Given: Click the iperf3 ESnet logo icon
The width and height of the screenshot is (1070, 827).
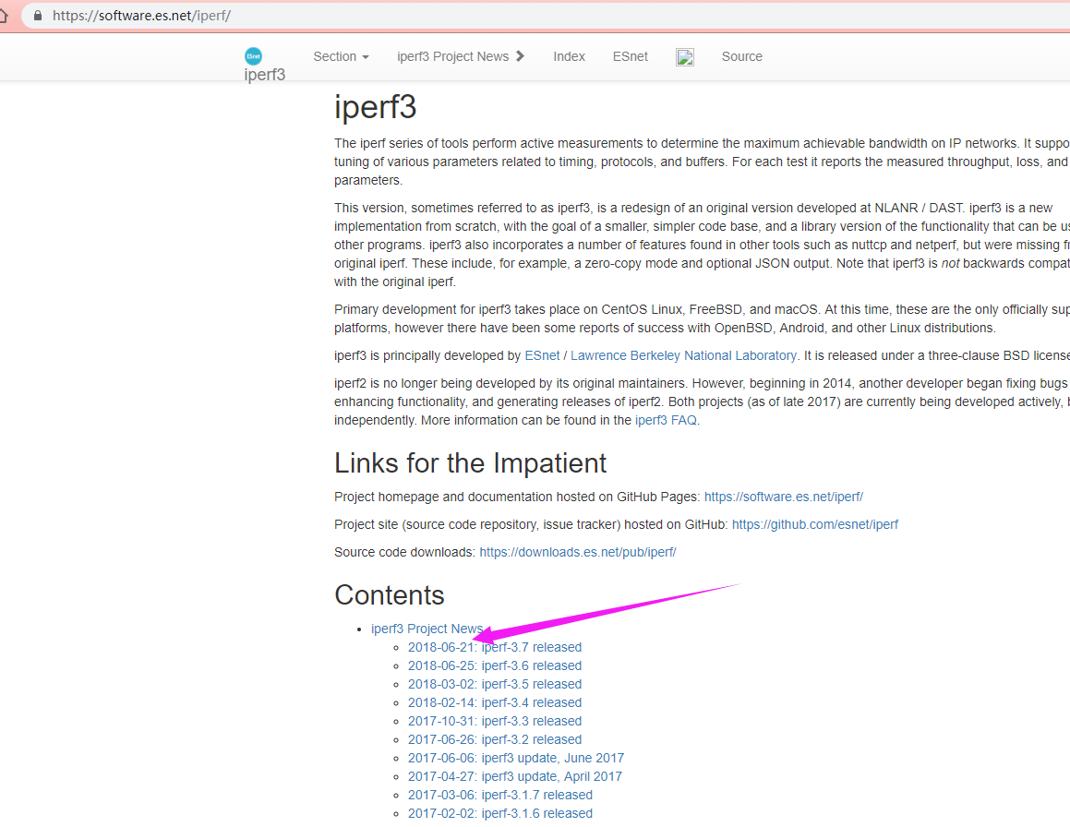Looking at the screenshot, I should [x=253, y=55].
